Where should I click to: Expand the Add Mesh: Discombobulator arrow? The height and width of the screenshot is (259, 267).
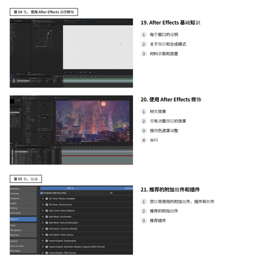tap(43, 223)
